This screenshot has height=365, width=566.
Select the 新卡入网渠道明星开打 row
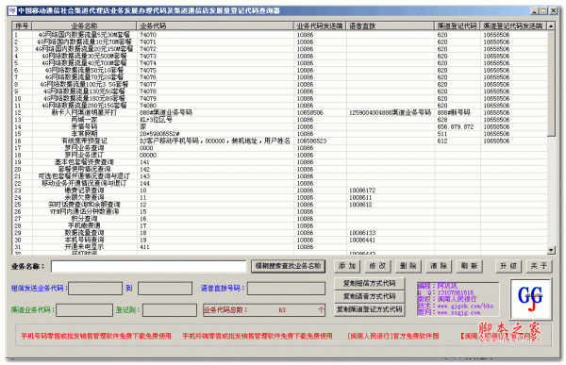pos(280,112)
